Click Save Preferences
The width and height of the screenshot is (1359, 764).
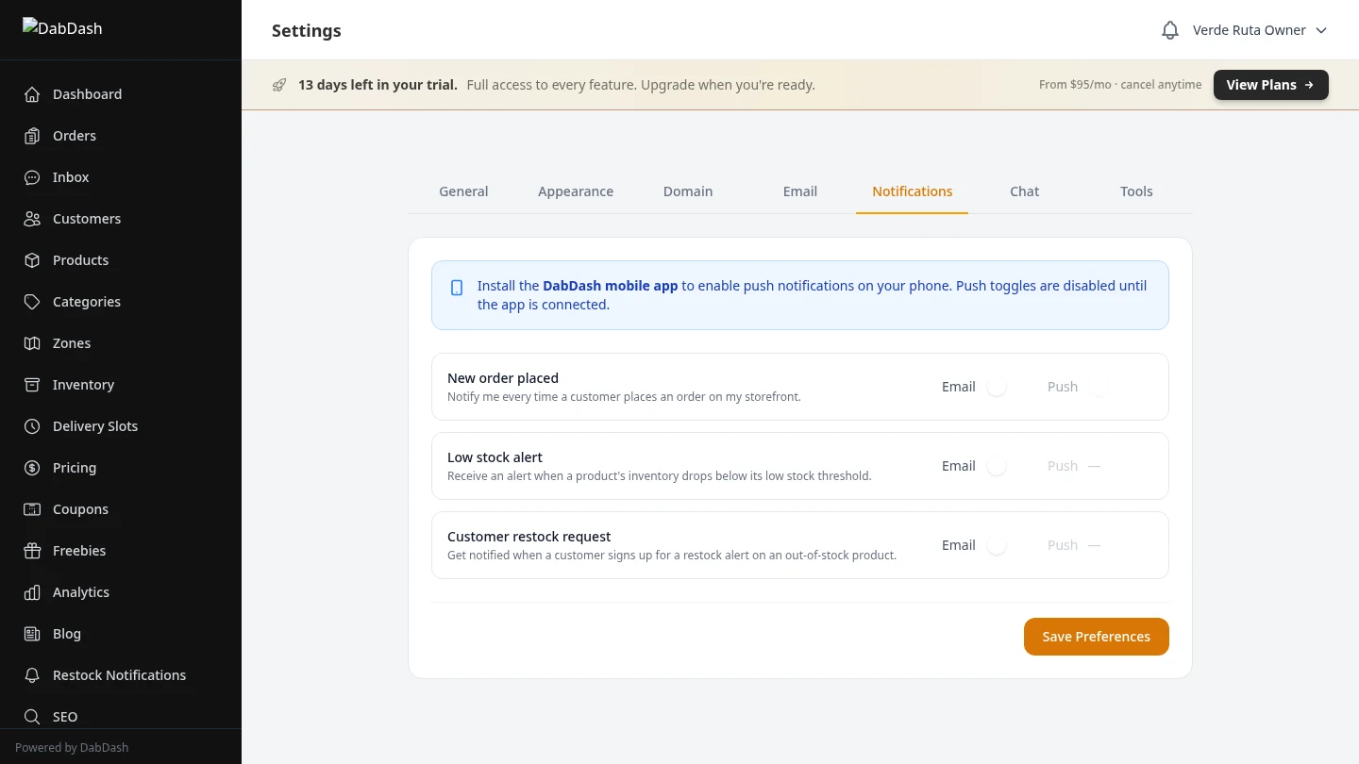[x=1096, y=636]
